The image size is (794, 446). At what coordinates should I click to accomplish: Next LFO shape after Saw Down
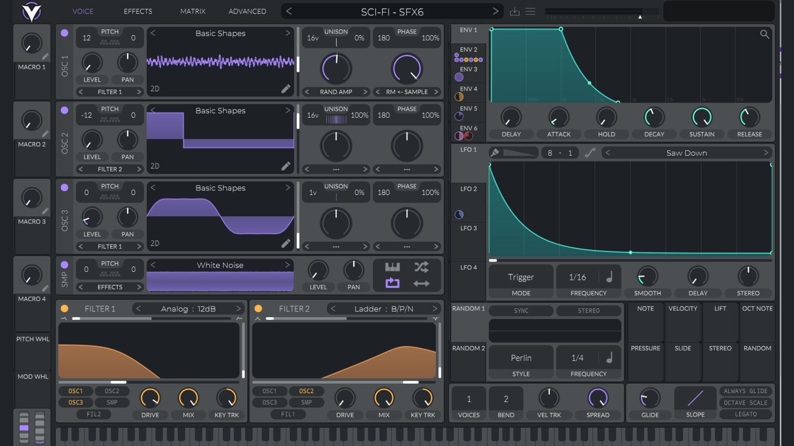[766, 153]
